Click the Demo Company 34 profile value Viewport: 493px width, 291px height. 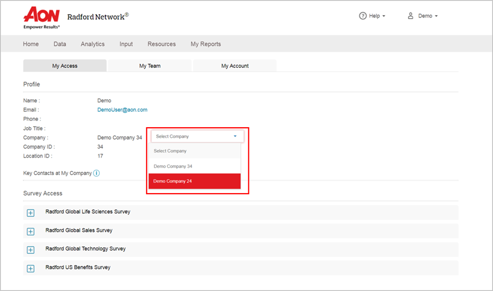pyautogui.click(x=120, y=138)
